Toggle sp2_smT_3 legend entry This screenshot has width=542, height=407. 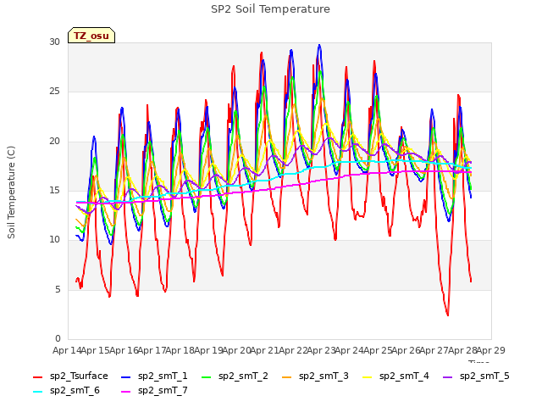(x=315, y=376)
